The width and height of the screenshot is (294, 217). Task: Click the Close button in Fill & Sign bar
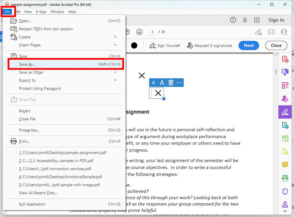[276, 46]
